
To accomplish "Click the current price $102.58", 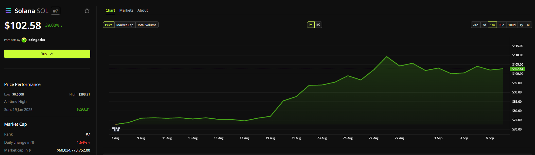I will tap(23, 26).
